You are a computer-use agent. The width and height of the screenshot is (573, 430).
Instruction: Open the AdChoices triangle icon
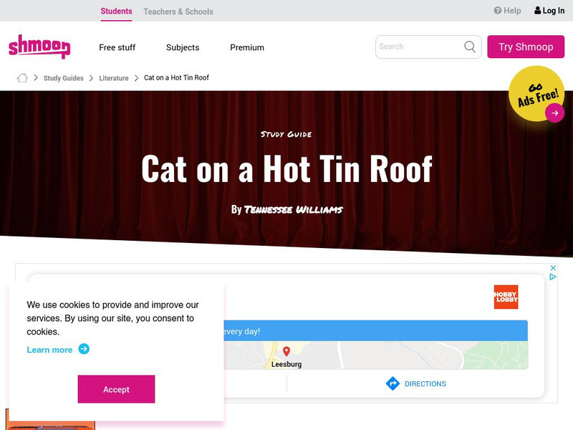click(553, 277)
